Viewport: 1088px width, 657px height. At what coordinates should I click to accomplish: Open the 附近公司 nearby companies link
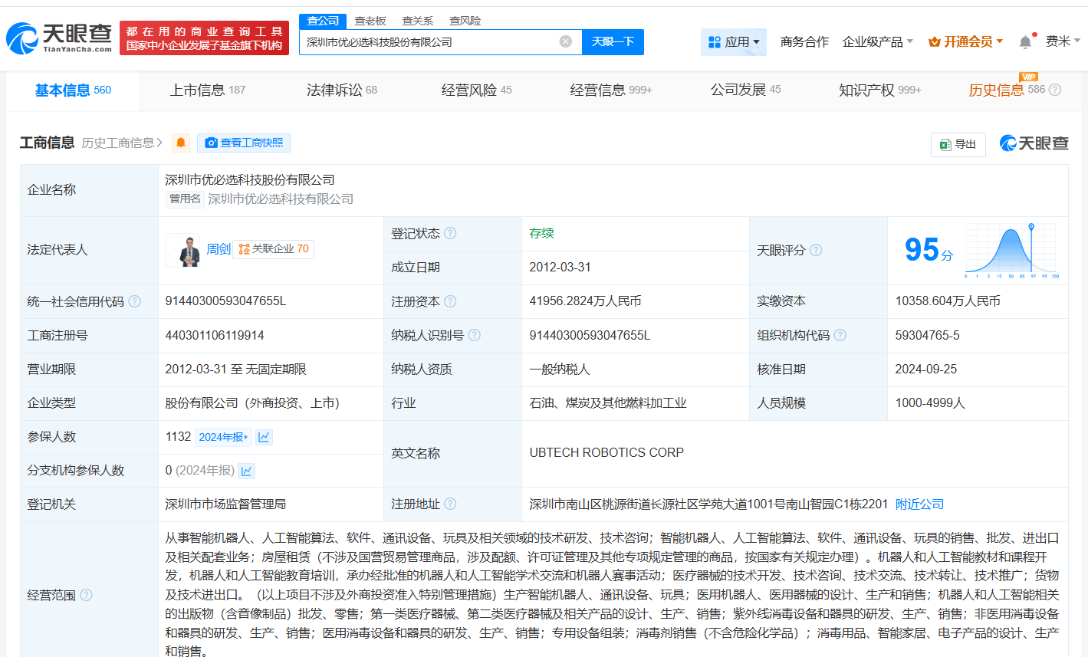tap(919, 504)
